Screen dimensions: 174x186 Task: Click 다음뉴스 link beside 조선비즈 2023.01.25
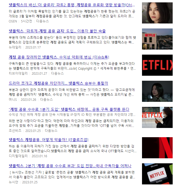[51, 131]
